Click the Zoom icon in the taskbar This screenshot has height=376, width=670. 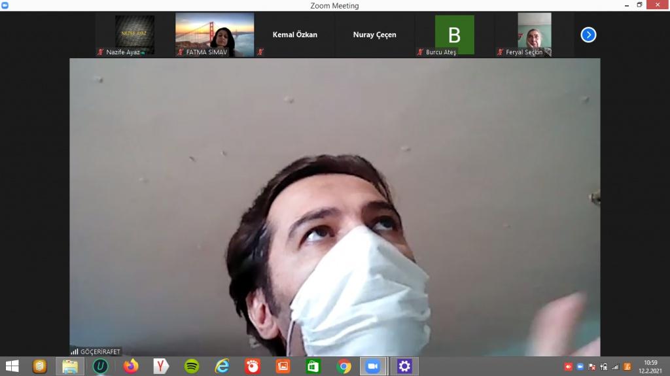click(374, 366)
